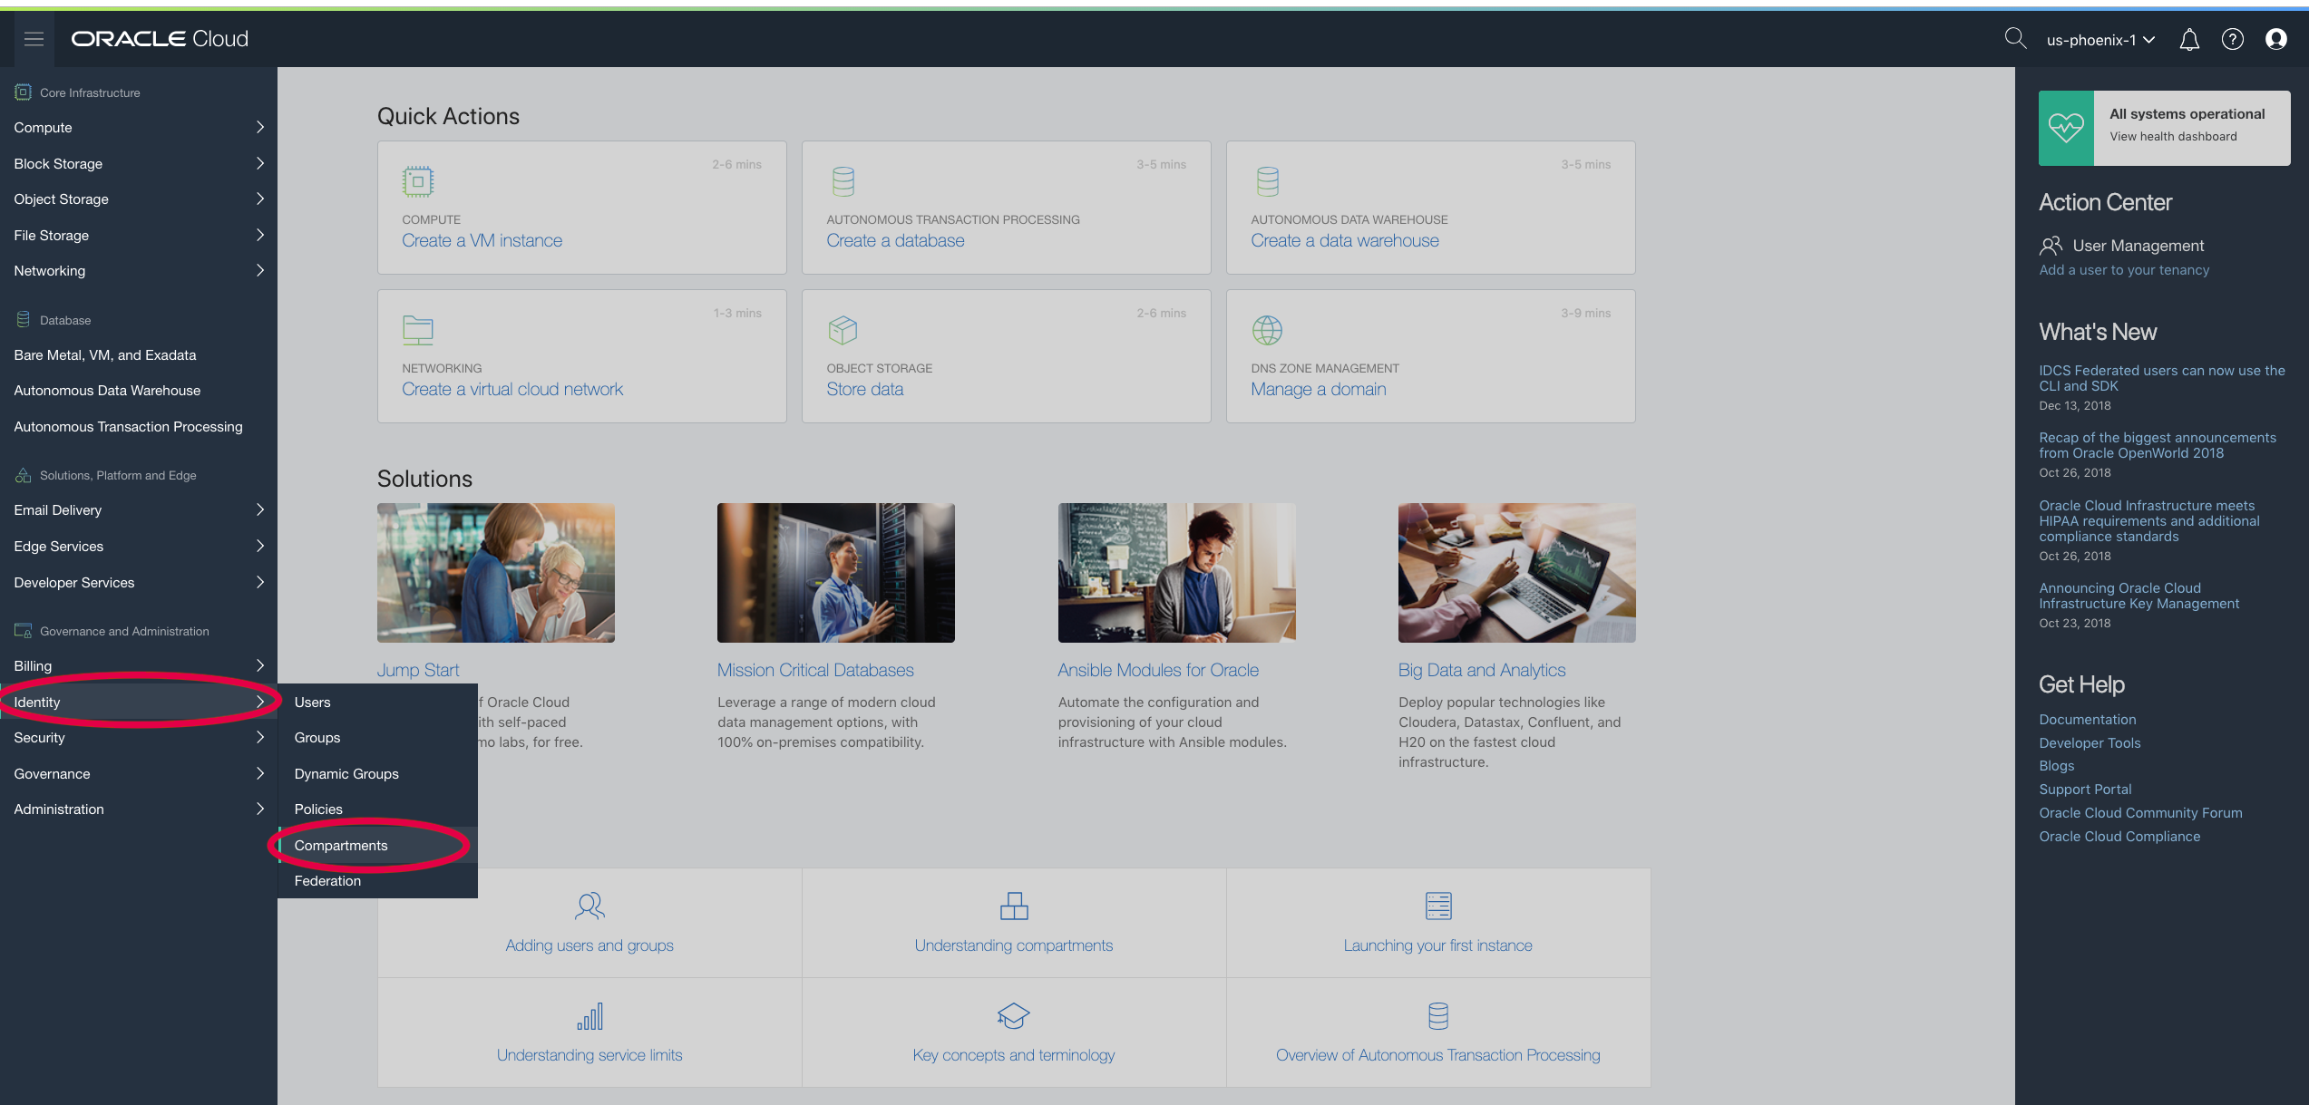Screen dimensions: 2309x1105
Task: Open the us-phoenix-1 region dropdown
Action: [2100, 40]
